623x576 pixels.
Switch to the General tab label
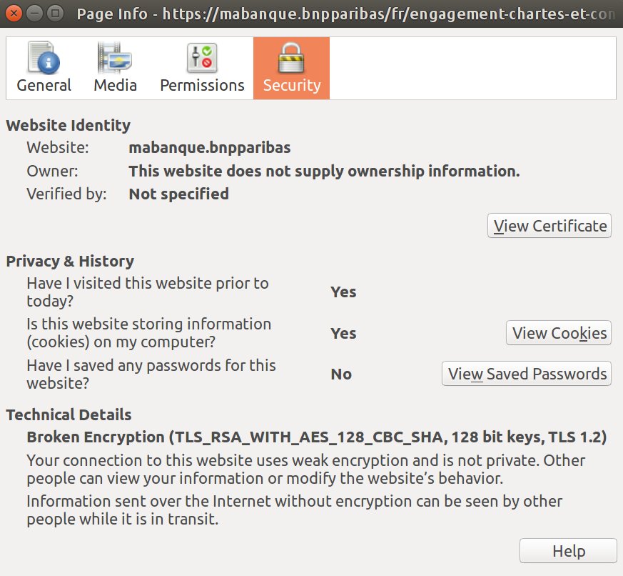(44, 85)
